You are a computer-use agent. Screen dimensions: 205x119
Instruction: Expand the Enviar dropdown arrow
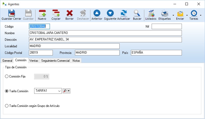coord(187,15)
